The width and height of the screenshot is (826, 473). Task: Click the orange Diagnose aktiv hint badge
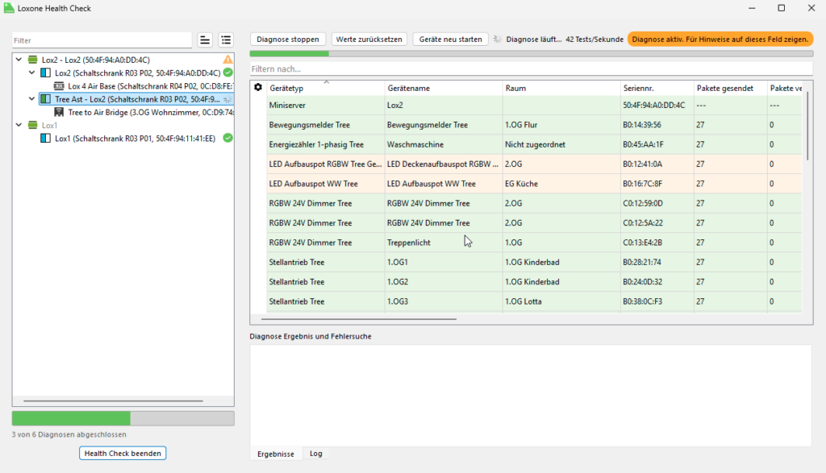coord(720,39)
